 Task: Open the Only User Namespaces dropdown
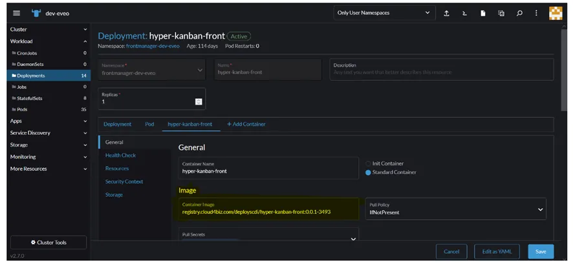coord(384,13)
